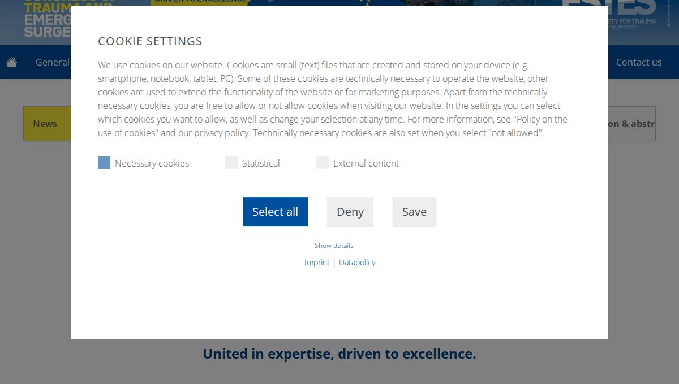This screenshot has width=679, height=384.
Task: Click the United in expertise headline
Action: click(339, 354)
